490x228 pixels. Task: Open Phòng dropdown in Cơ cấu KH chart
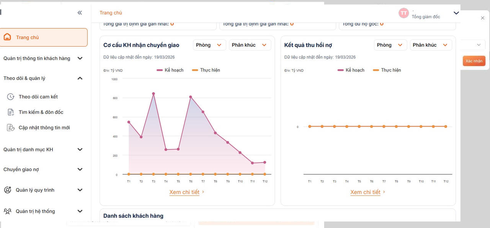point(209,45)
